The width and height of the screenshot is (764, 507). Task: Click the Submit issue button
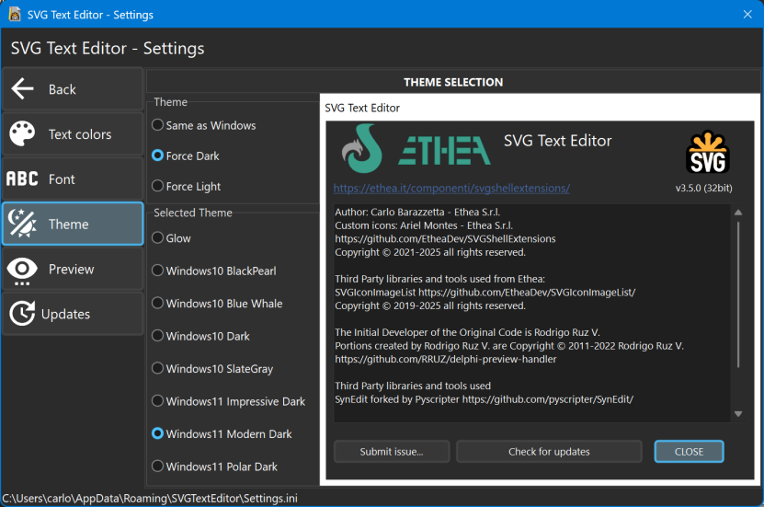pos(392,452)
